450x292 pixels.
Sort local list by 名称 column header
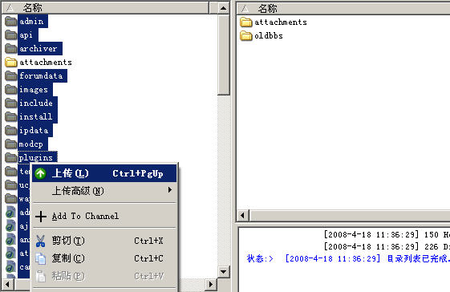click(x=106, y=8)
